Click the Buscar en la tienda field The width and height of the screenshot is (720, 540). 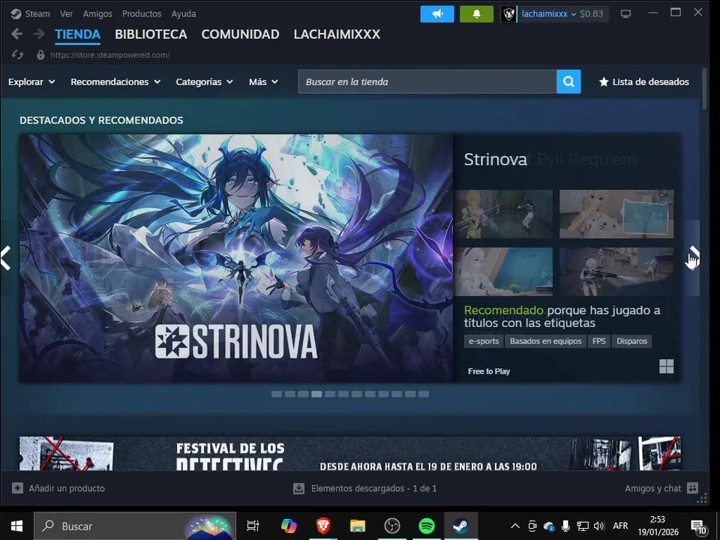(x=427, y=82)
